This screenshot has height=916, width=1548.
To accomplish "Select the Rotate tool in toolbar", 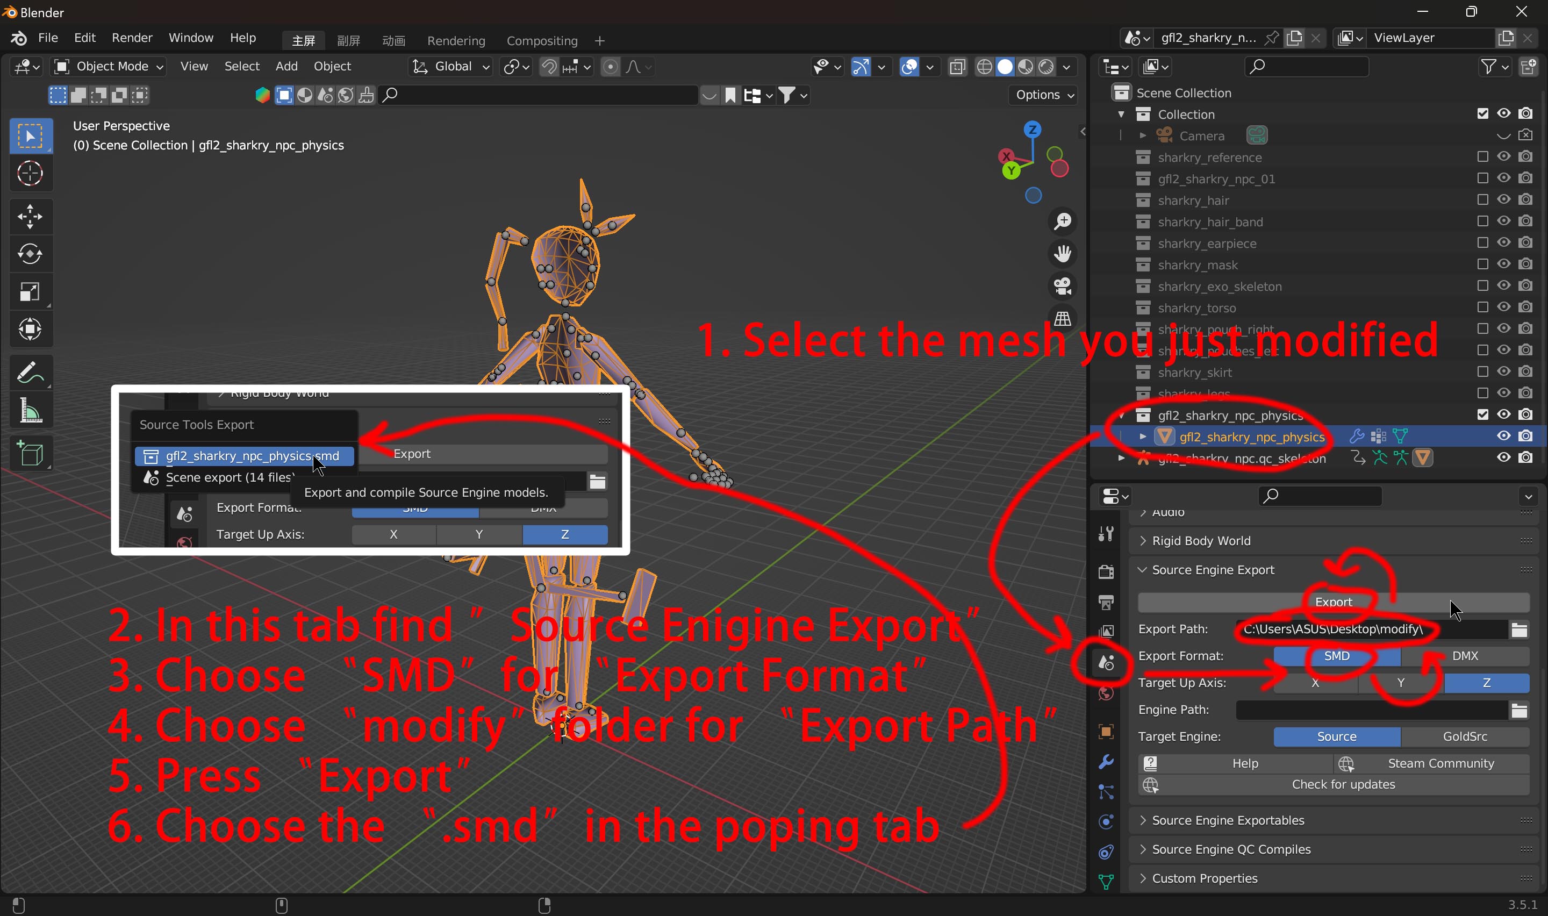I will pyautogui.click(x=30, y=254).
